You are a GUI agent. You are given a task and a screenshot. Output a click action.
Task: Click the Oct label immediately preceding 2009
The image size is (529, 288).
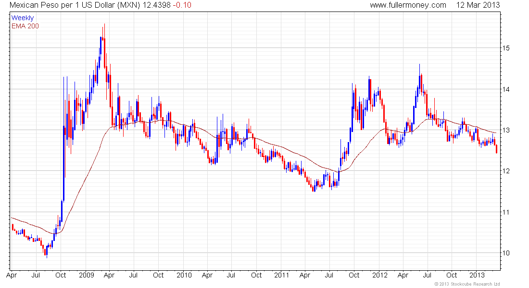[x=61, y=275]
